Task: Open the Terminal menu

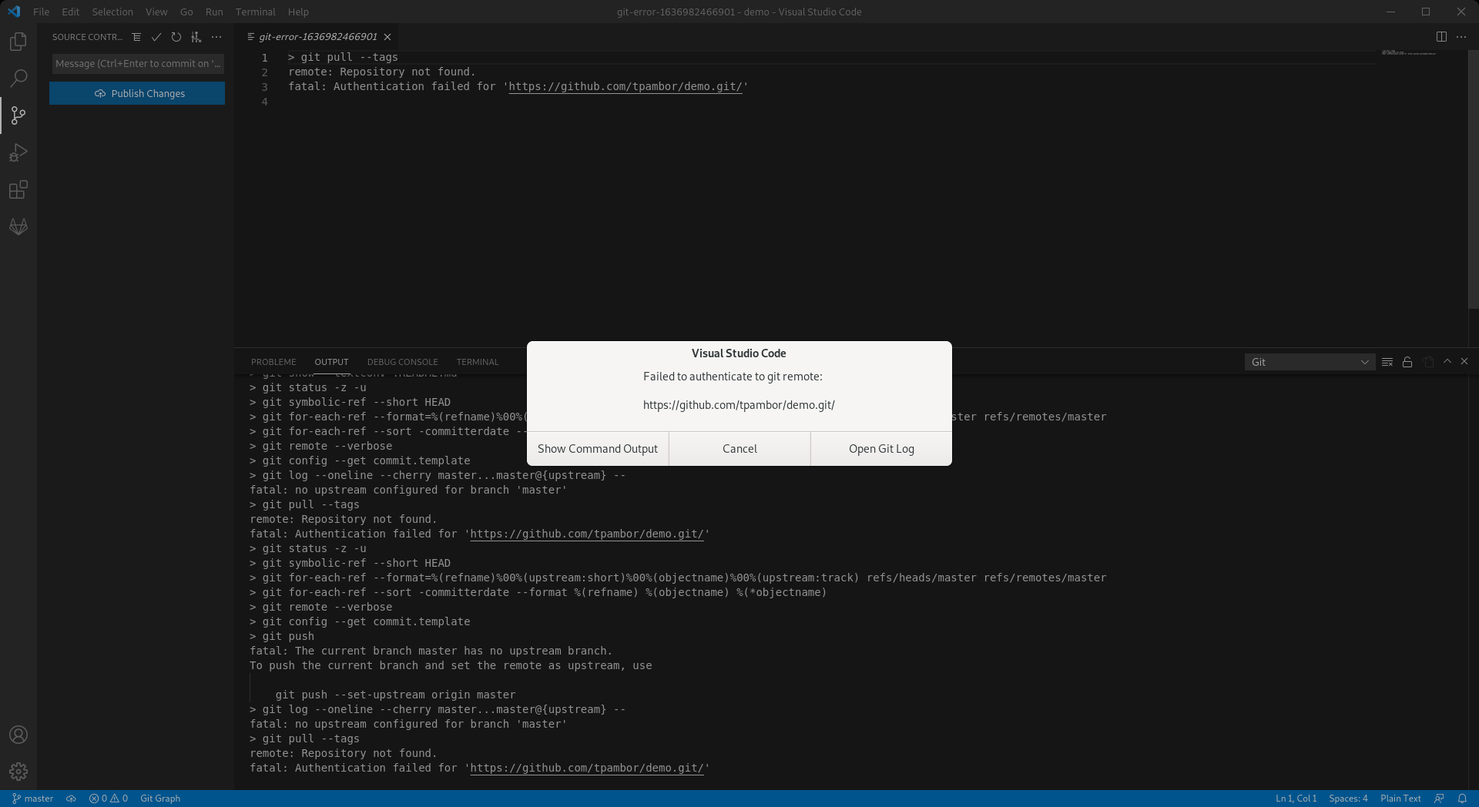Action: click(x=255, y=12)
